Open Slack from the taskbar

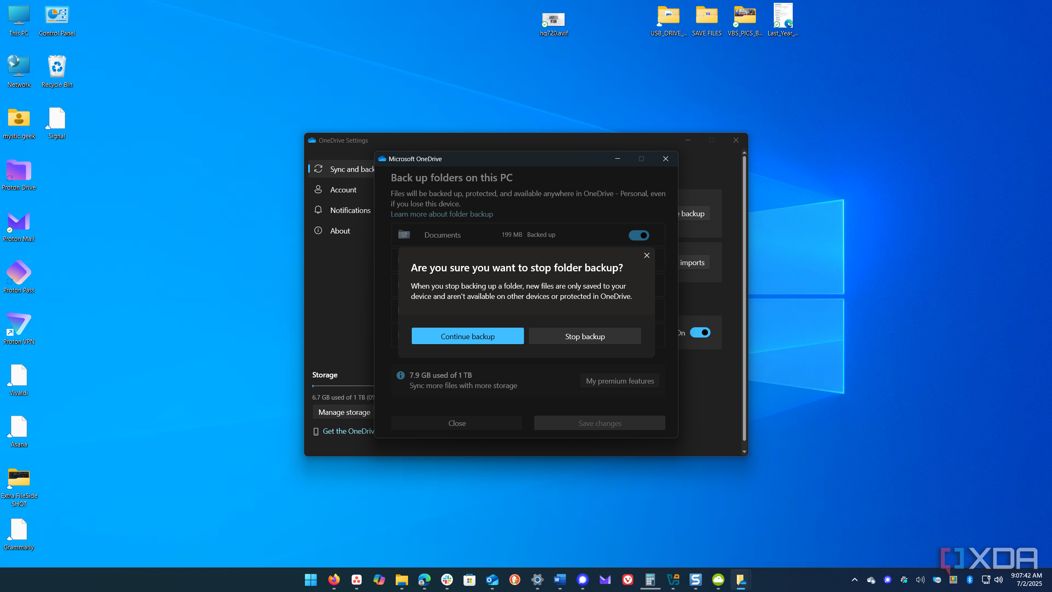[447, 580]
